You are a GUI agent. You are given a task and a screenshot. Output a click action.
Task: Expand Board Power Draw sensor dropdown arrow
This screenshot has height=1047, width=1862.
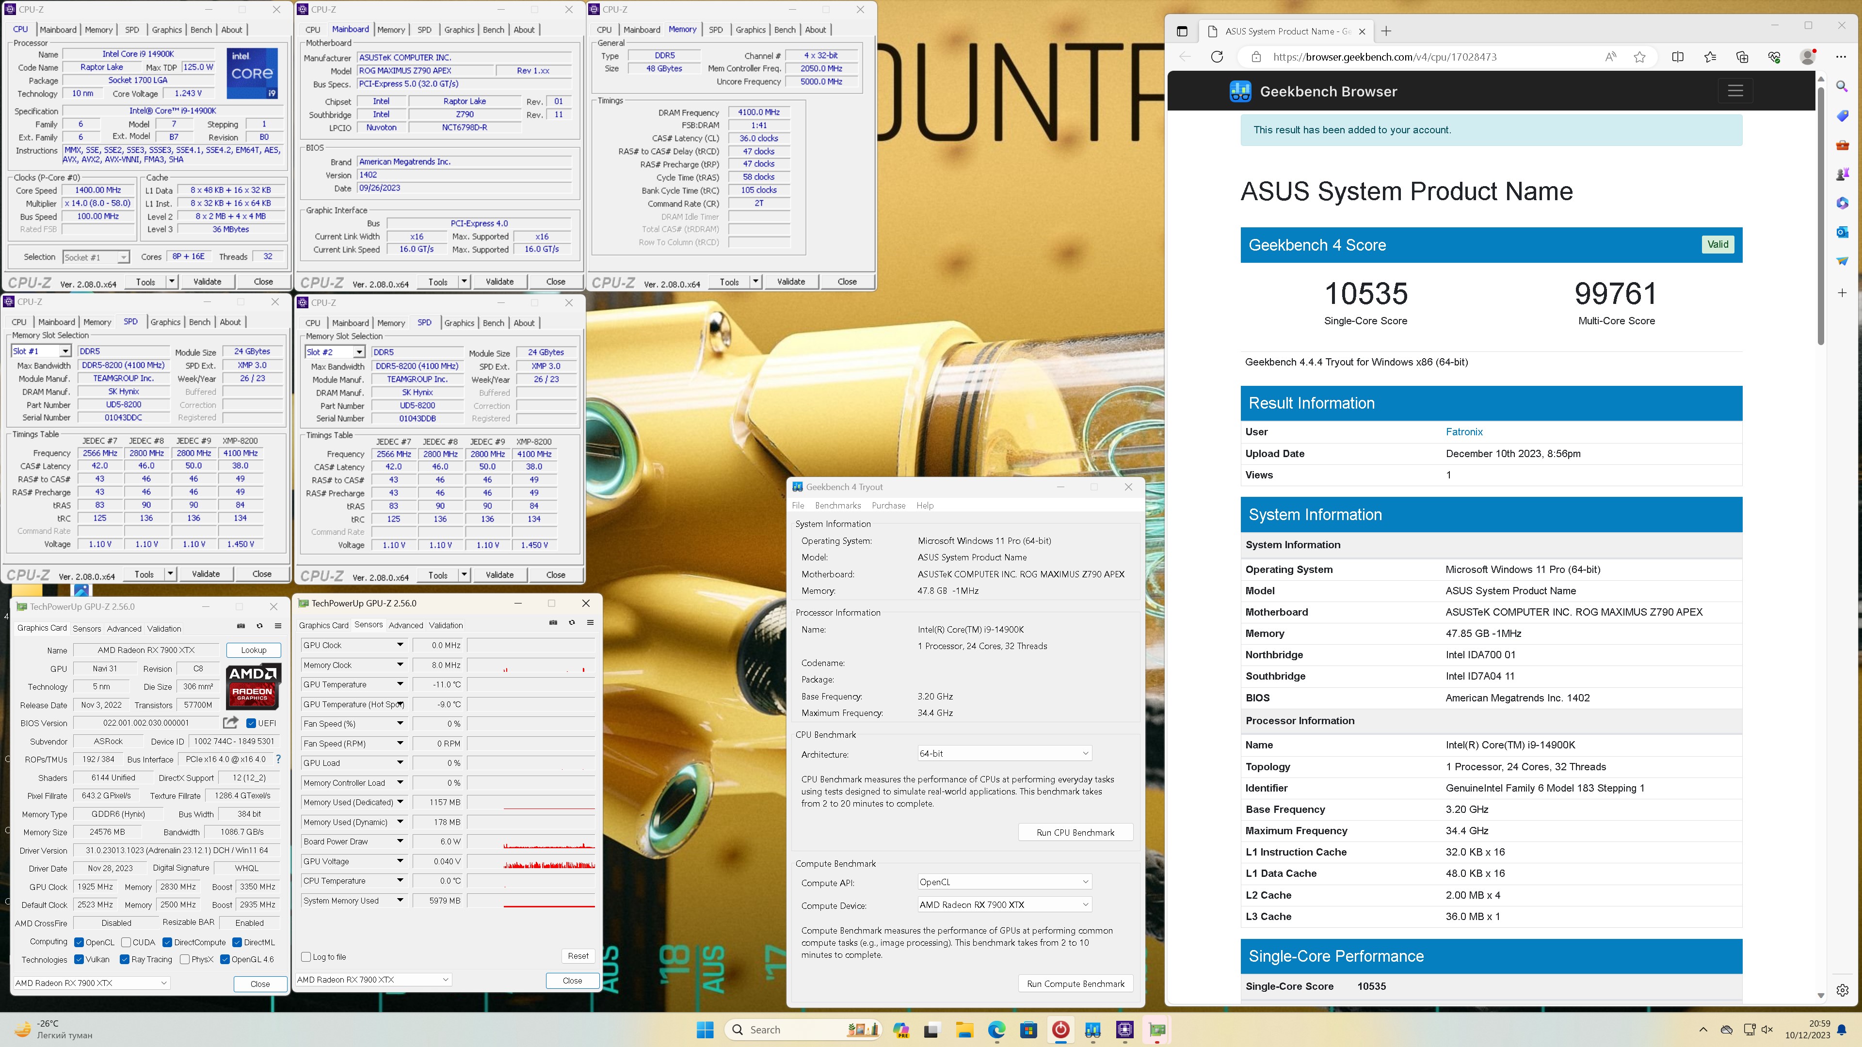[x=400, y=841]
